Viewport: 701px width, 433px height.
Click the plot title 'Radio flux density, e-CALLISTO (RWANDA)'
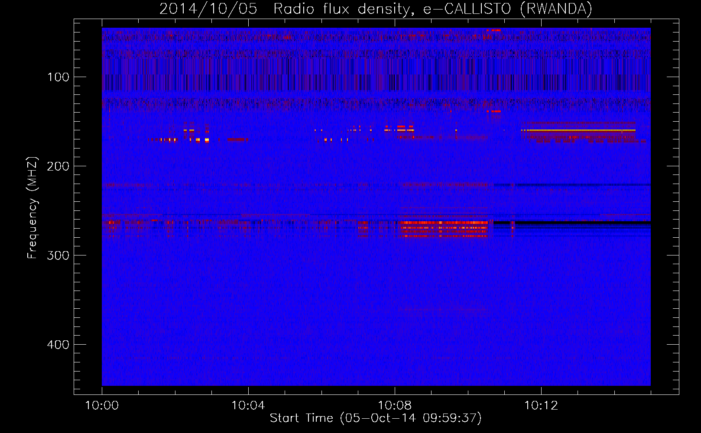click(x=433, y=9)
